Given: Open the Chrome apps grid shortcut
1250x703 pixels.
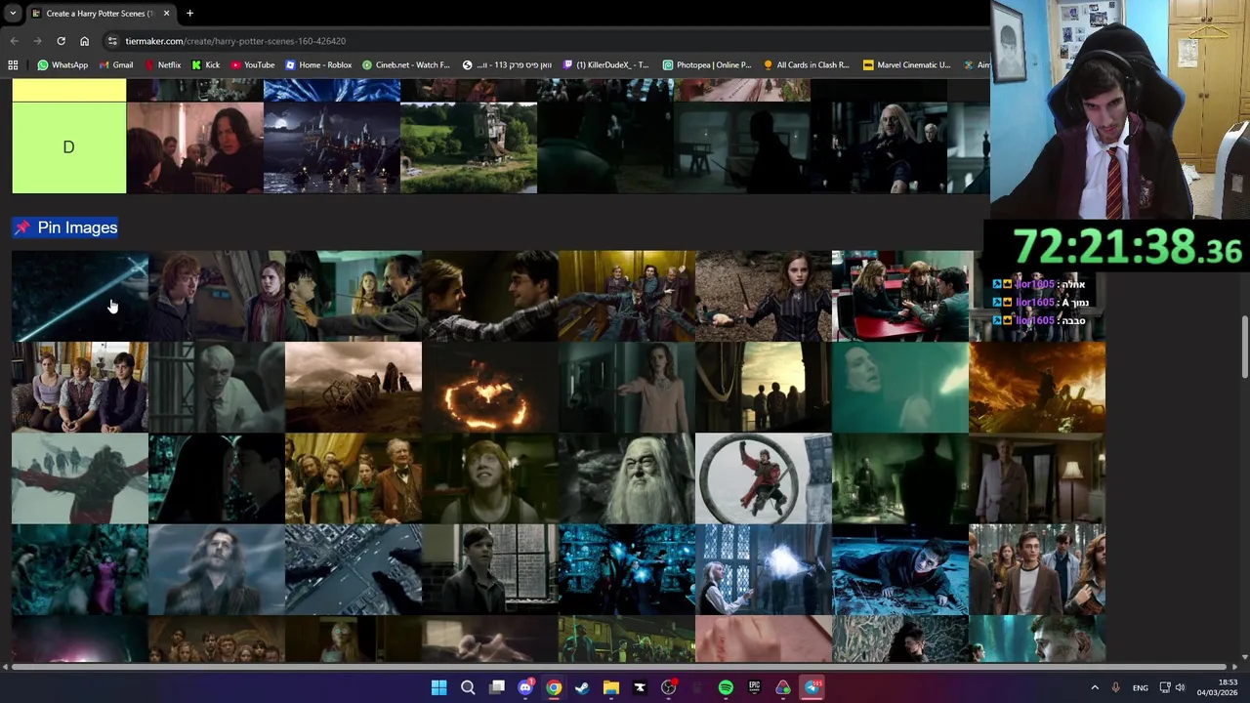Looking at the screenshot, I should pyautogui.click(x=13, y=64).
